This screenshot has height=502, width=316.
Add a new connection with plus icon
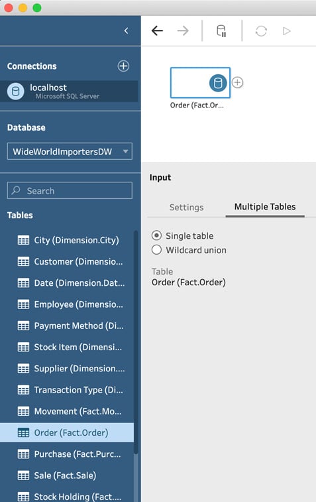[x=123, y=66]
